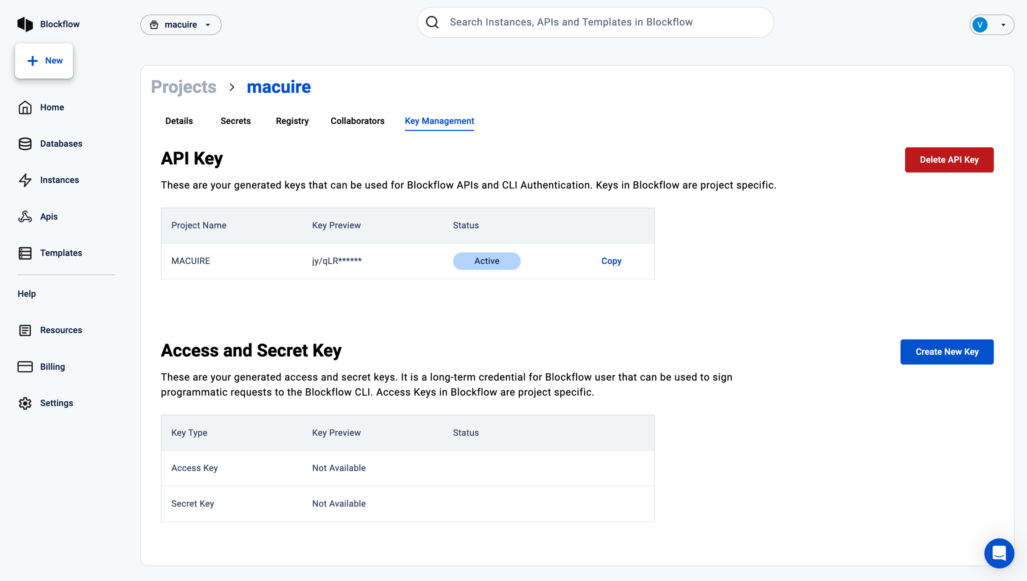Expand the user account dropdown arrow
This screenshot has height=581, width=1027.
(x=1003, y=25)
